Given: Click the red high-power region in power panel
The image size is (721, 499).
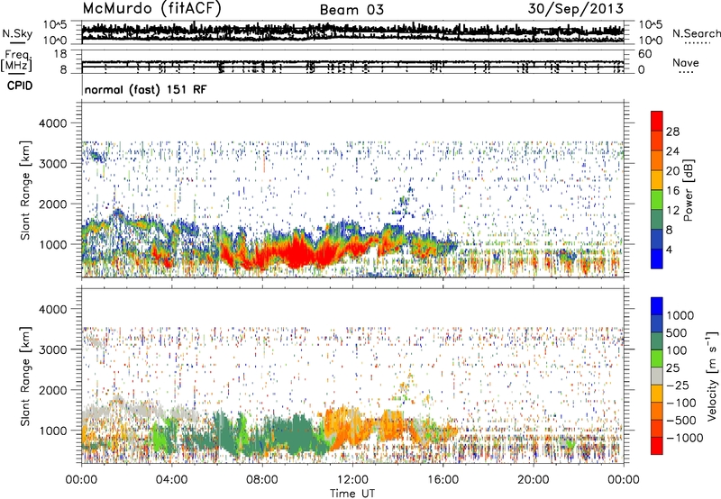Looking at the screenshot, I should tap(295, 253).
